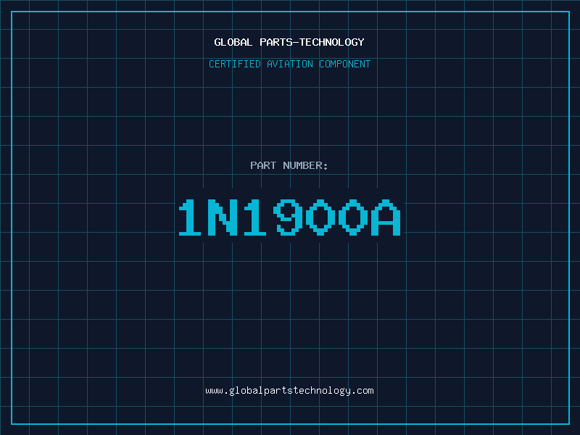Click the PART NUMBER: label
Screen dimensions: 580x435
pyautogui.click(x=289, y=165)
